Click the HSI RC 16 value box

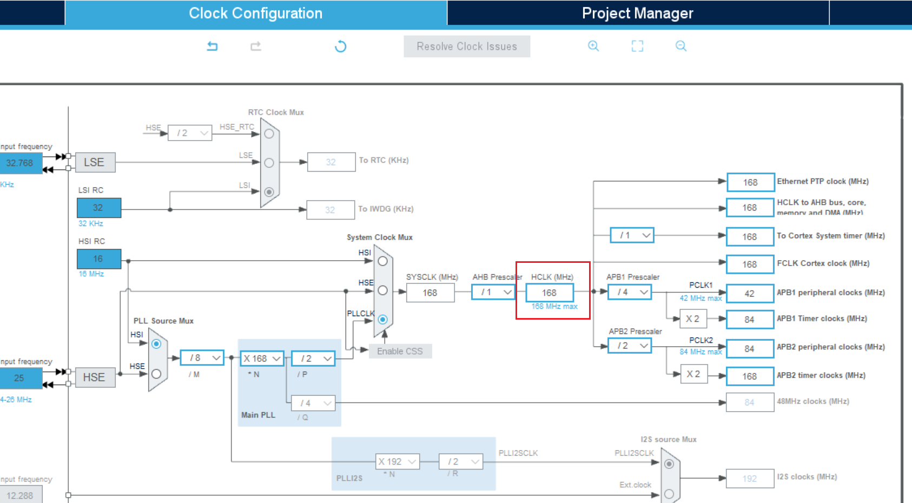(99, 259)
